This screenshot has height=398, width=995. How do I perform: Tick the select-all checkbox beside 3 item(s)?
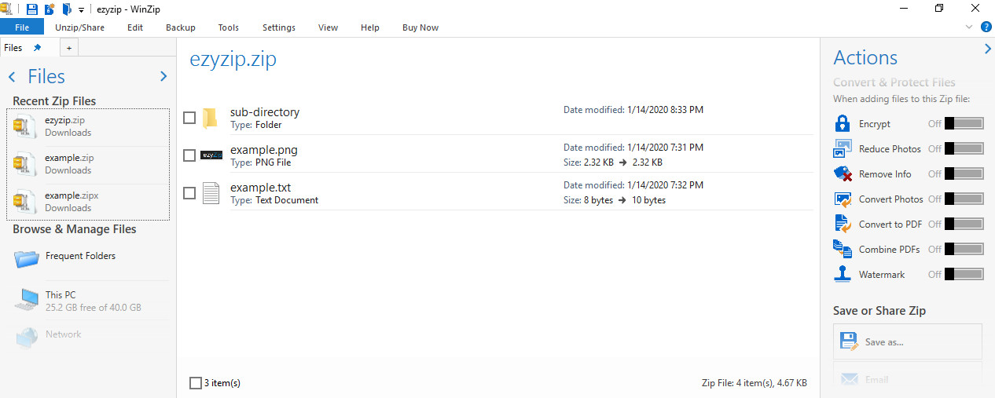coord(196,383)
